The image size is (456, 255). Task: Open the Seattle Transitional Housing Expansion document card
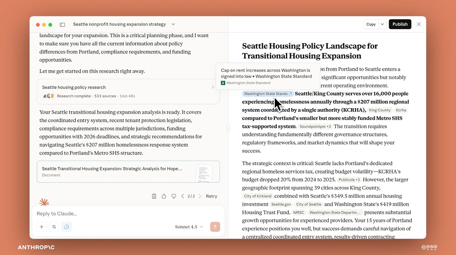(x=128, y=171)
